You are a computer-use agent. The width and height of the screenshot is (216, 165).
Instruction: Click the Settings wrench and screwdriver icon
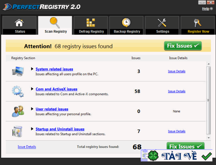click(162, 23)
